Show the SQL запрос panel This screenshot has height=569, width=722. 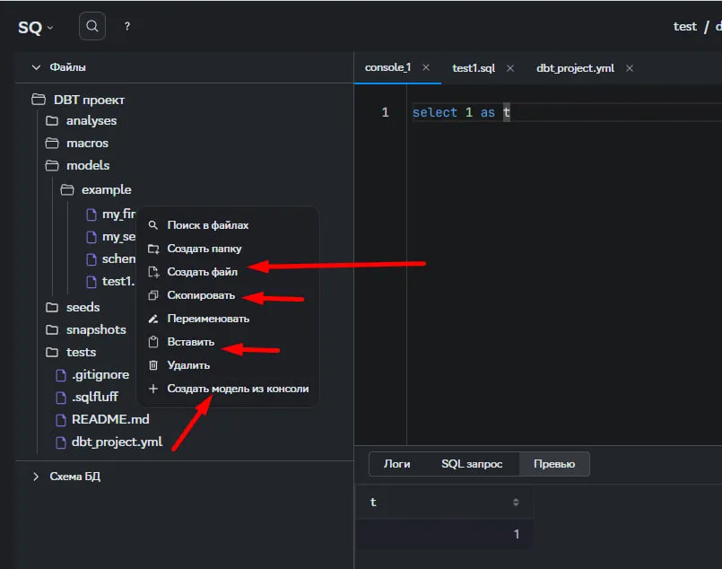(x=471, y=464)
